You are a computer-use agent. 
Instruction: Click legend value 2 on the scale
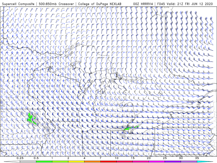[x=68, y=158]
